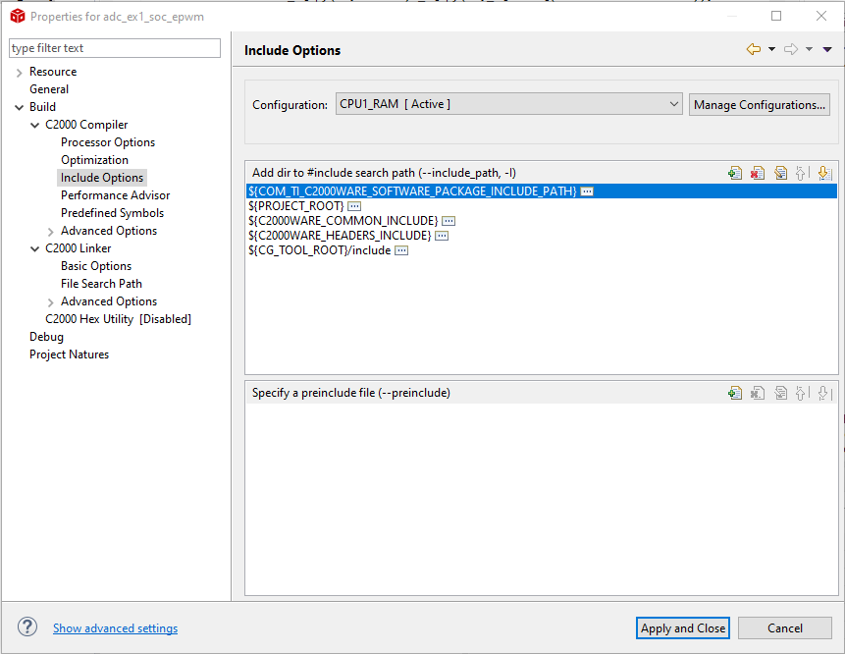Click the yellow Back navigation arrow
The height and width of the screenshot is (654, 845).
tap(754, 50)
